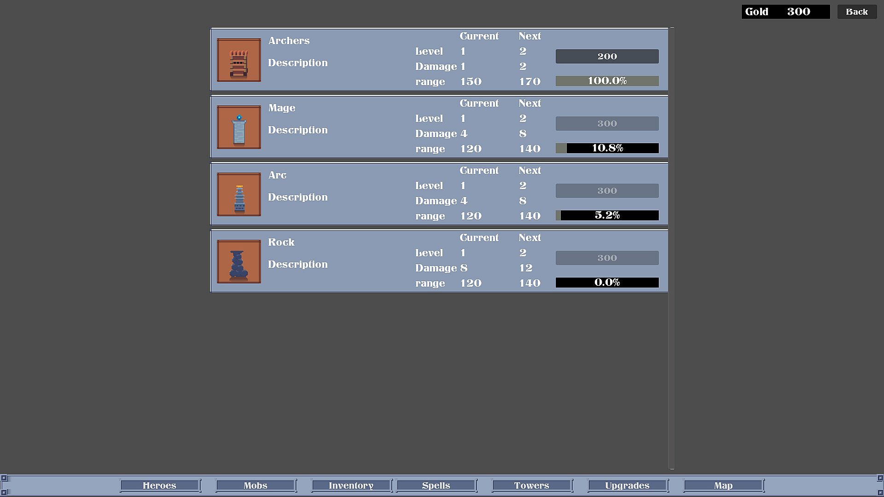884x497 pixels.
Task: Open the Heroes tab
Action: [x=159, y=485]
